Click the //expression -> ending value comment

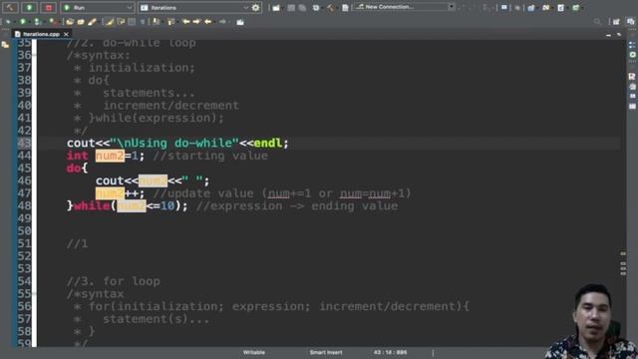coord(297,206)
